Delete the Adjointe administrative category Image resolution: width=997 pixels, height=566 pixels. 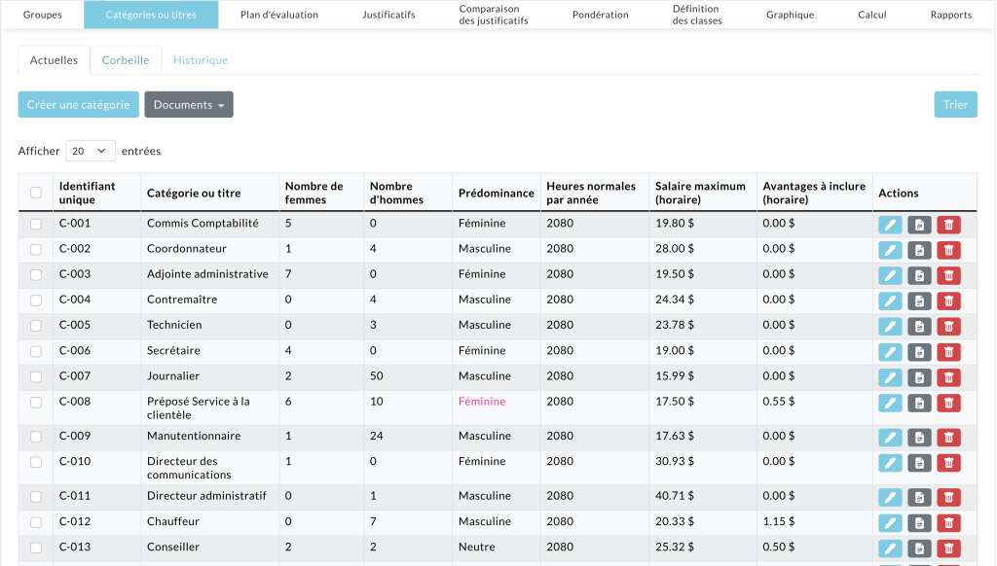(948, 275)
